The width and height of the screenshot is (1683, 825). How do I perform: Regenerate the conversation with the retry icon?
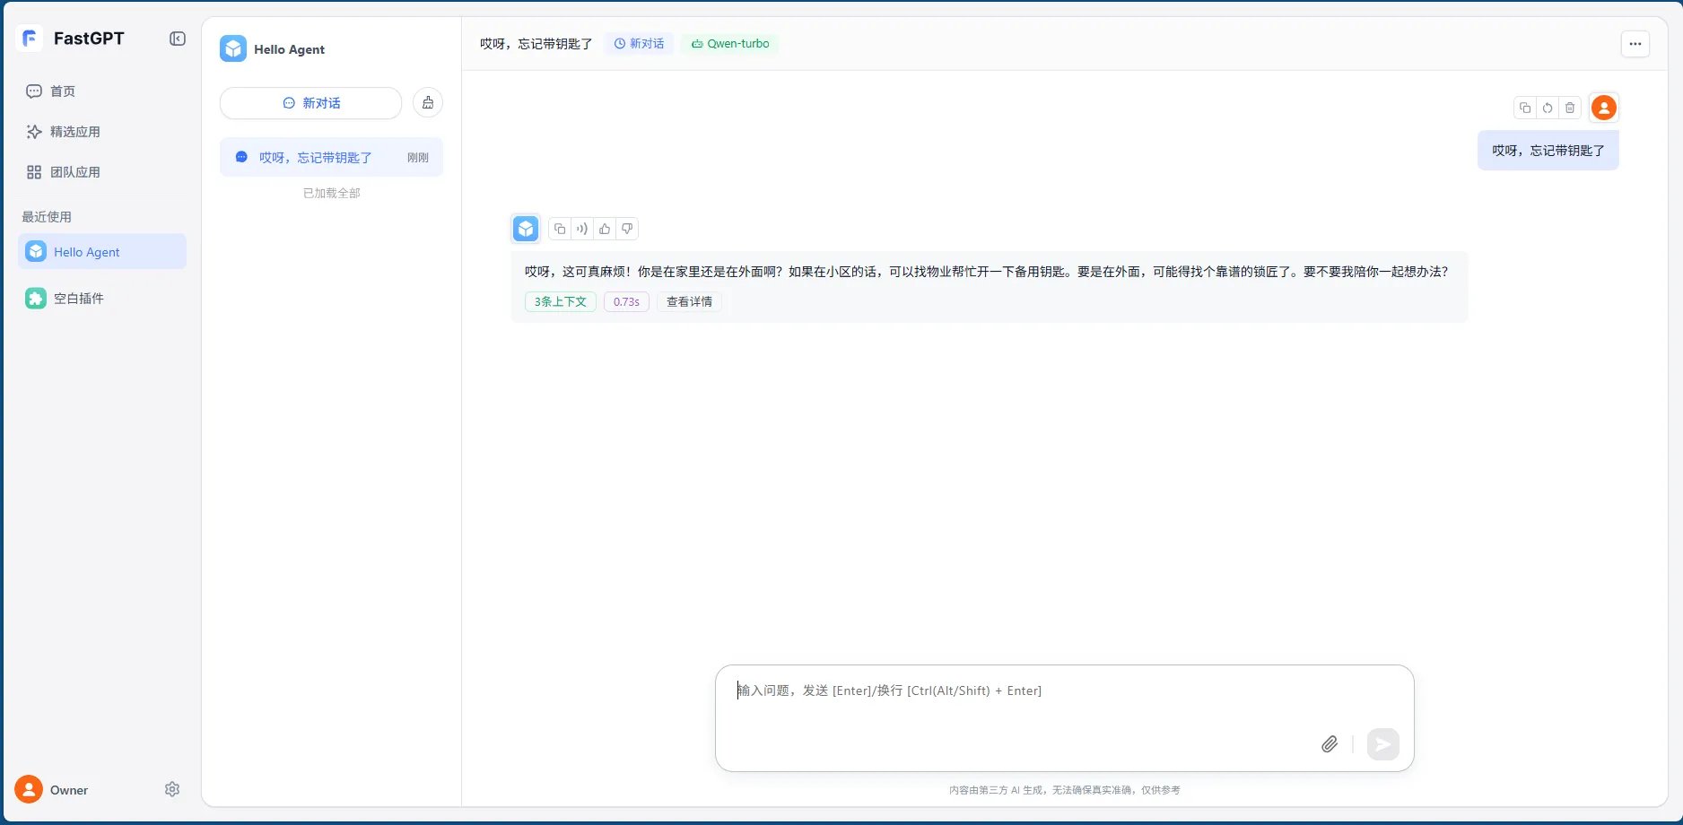click(x=1547, y=108)
